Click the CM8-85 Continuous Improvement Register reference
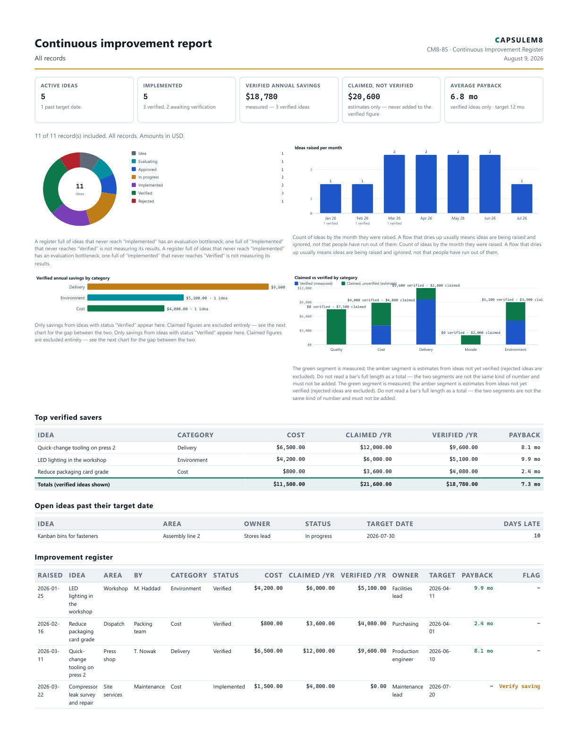 pyautogui.click(x=485, y=50)
